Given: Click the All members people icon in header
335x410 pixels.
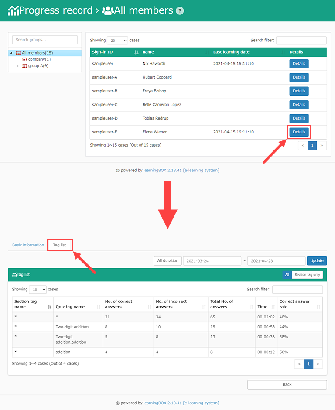Looking at the screenshot, I should (x=107, y=10).
